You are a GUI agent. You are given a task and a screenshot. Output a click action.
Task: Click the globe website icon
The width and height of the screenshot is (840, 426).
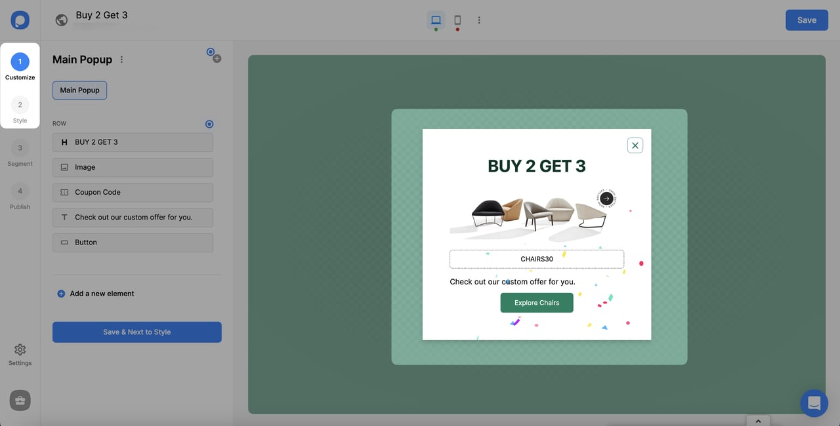[x=62, y=20]
